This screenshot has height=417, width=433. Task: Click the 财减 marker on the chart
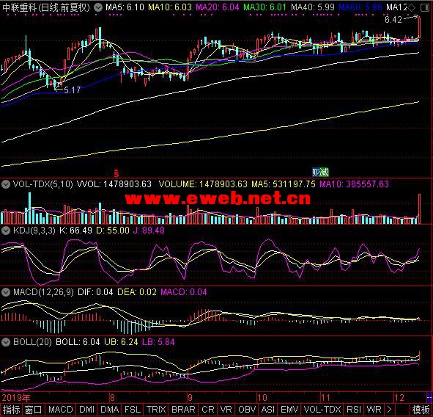point(320,173)
